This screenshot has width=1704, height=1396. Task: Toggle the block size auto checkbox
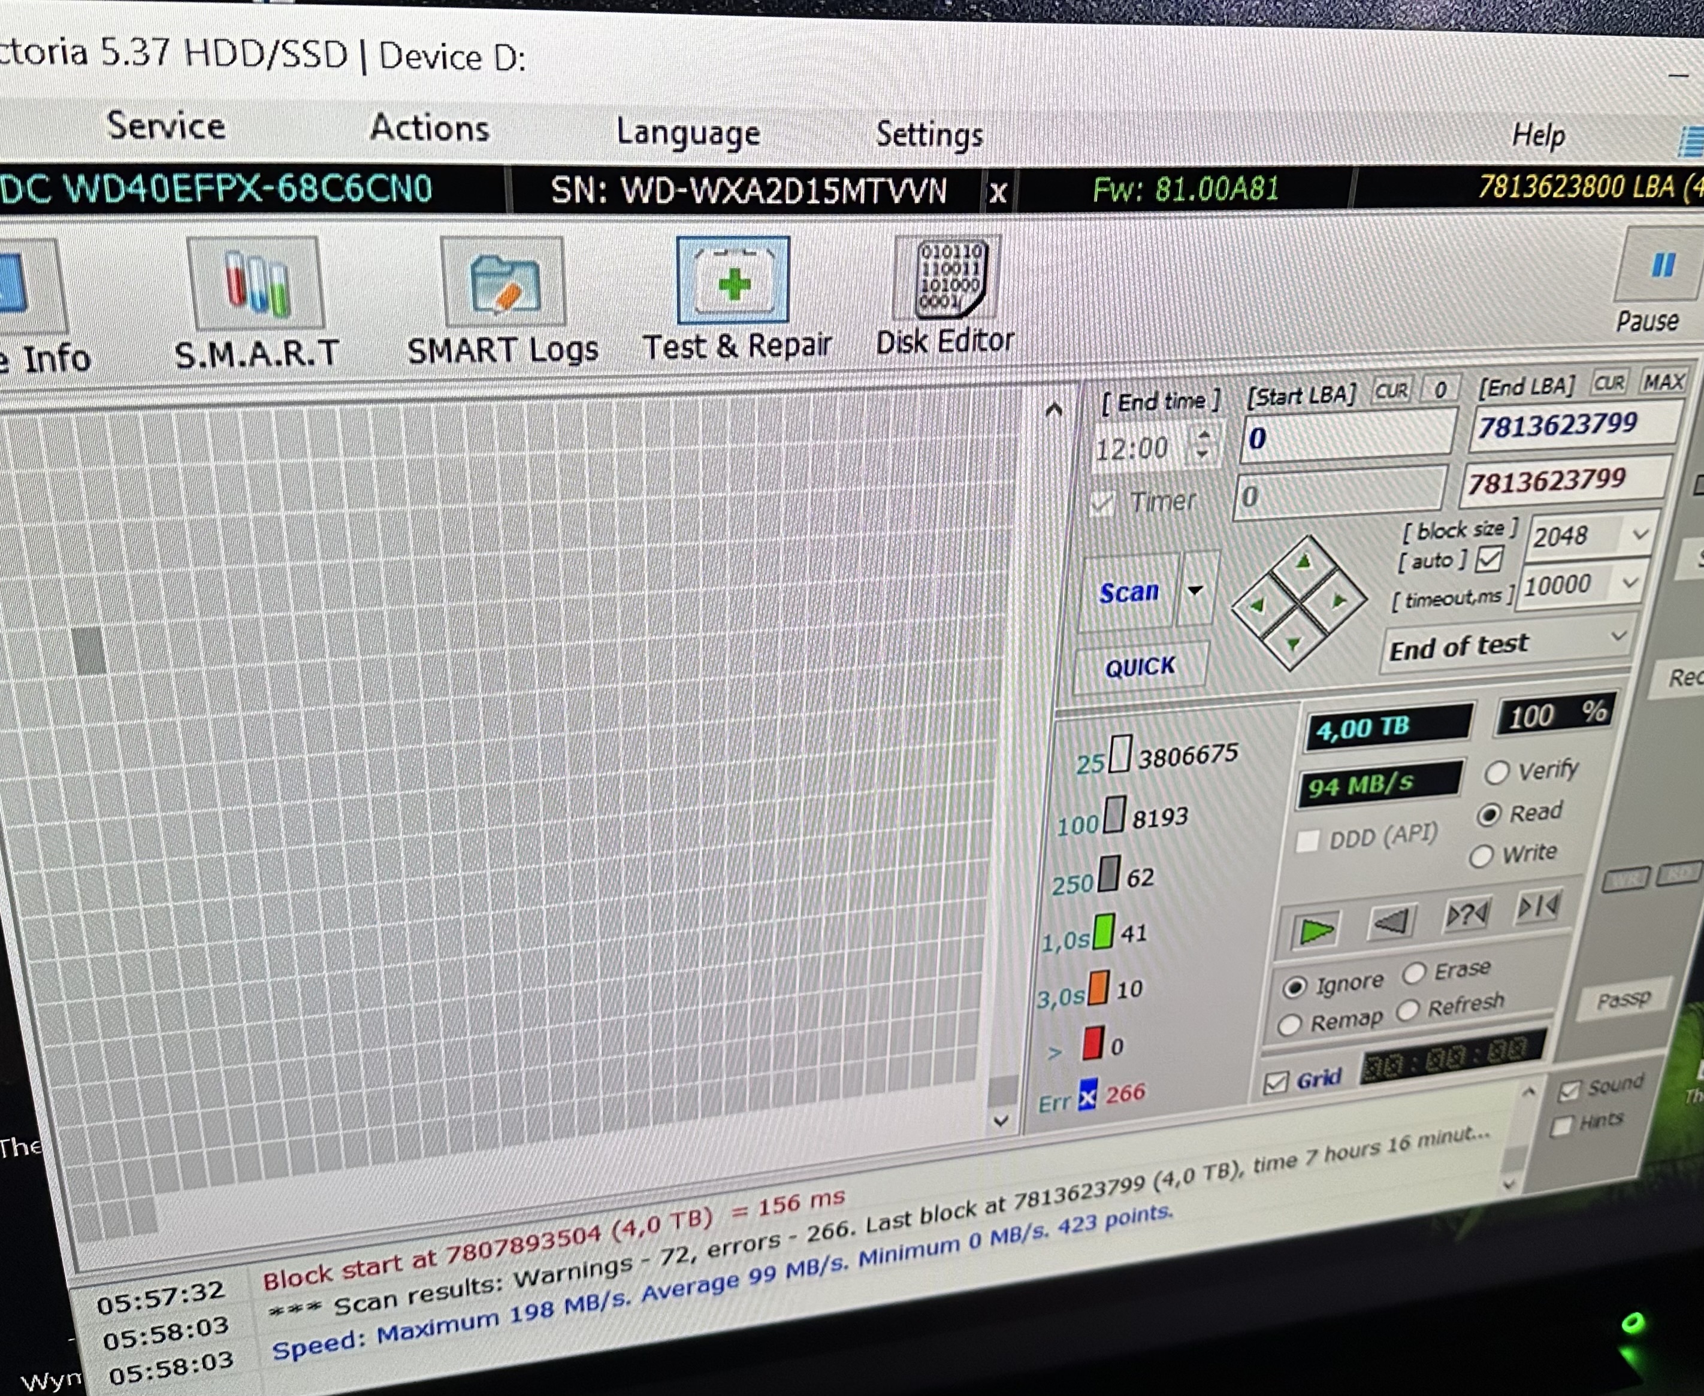point(1488,559)
